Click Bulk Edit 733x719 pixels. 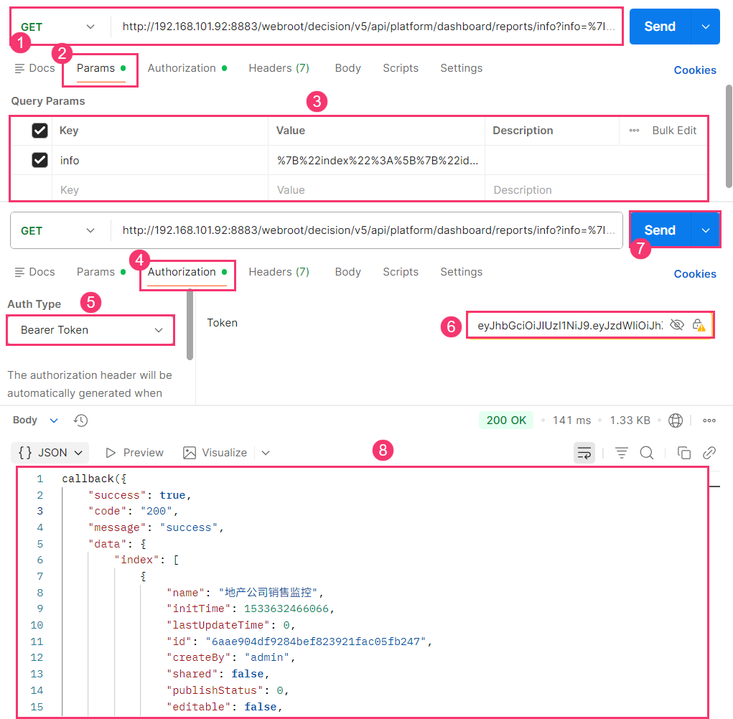point(674,131)
